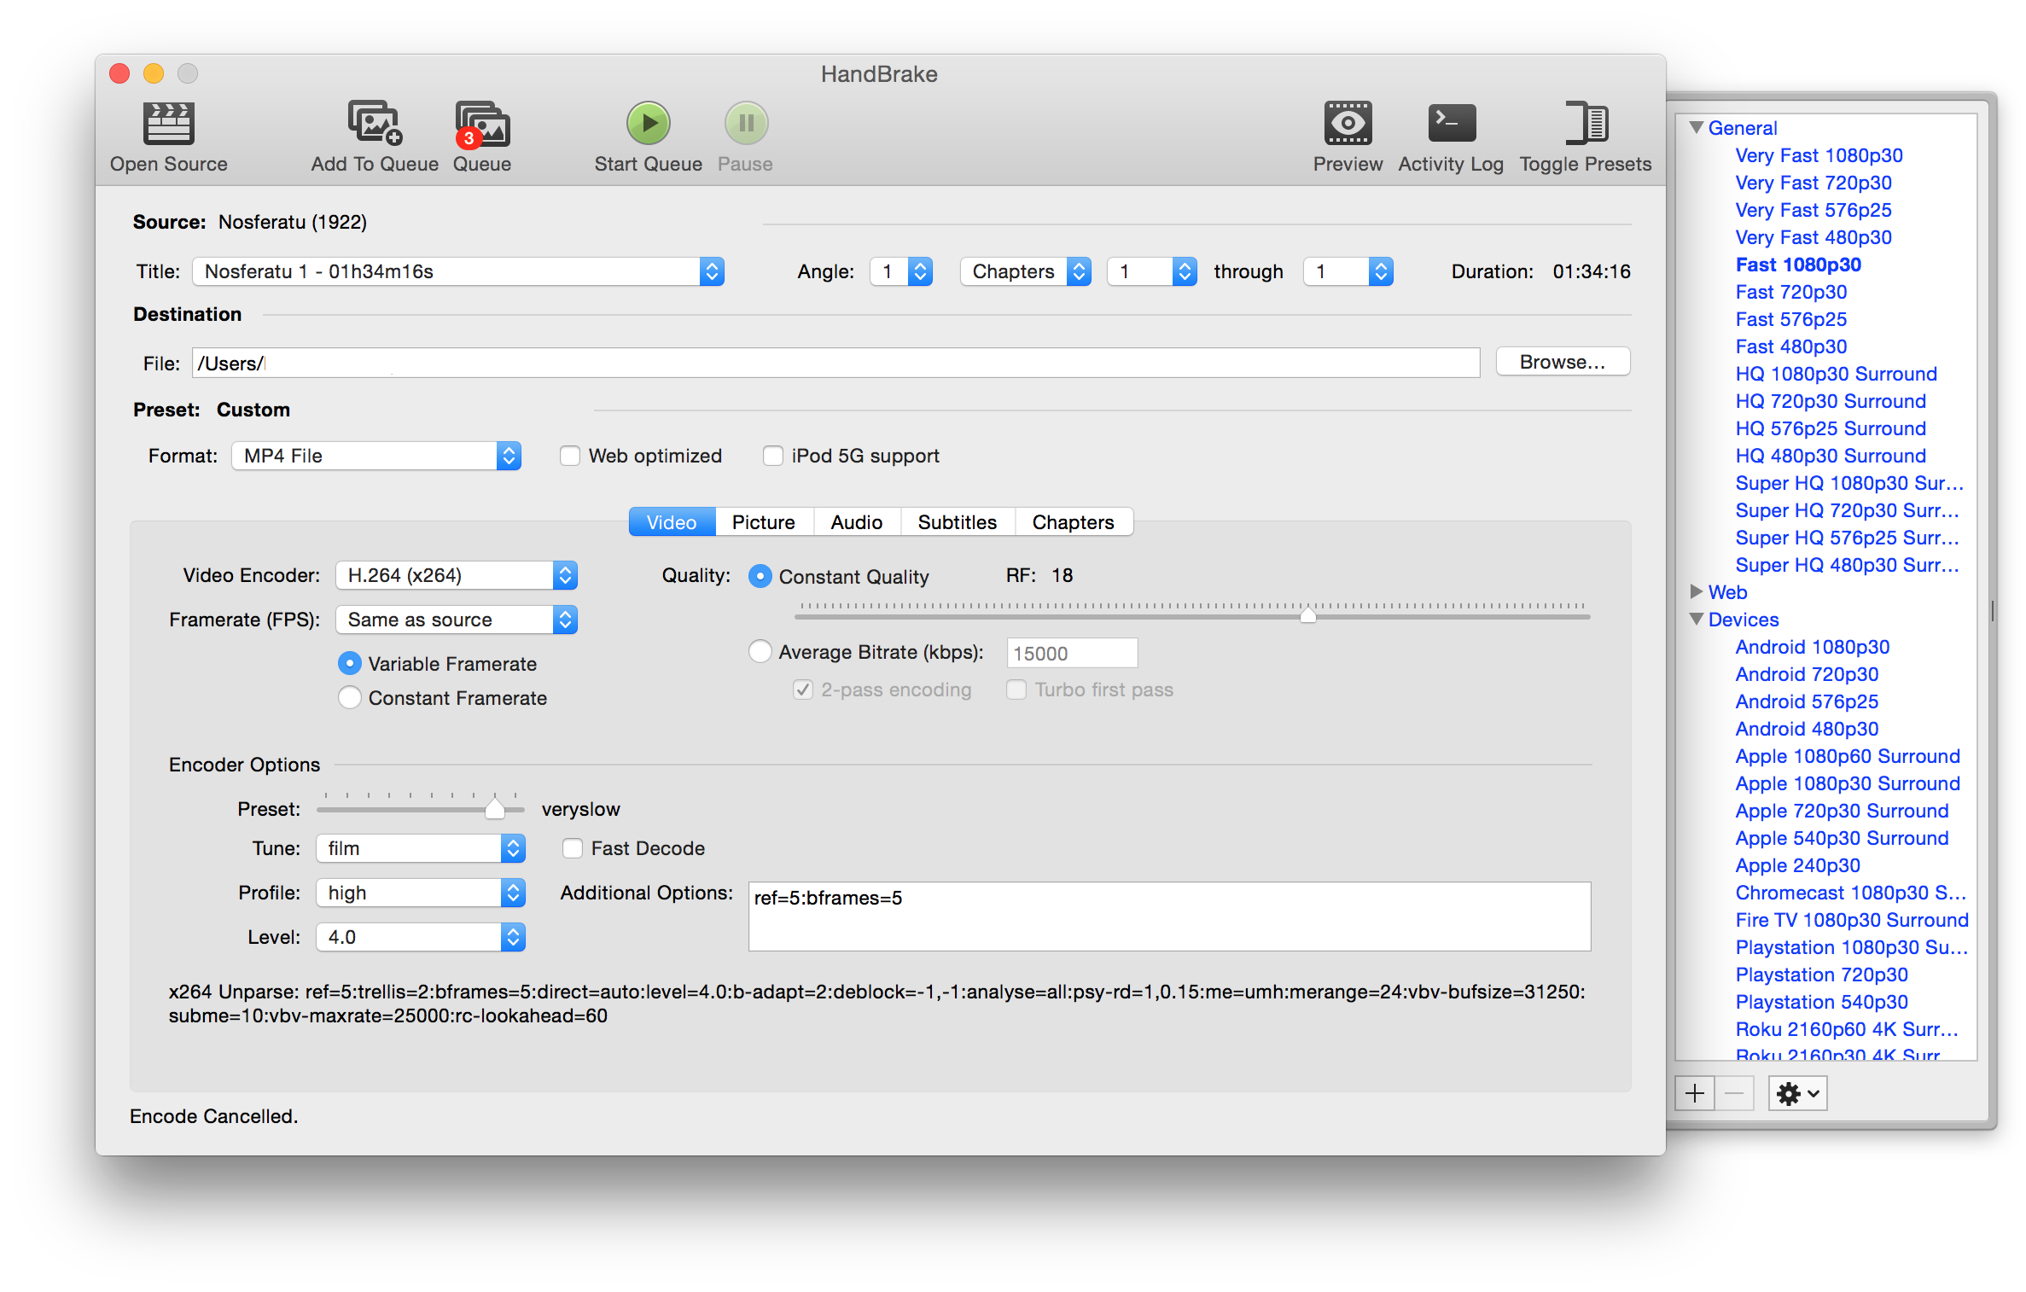
Task: Click the encoder Preset slider at veryslow
Action: pos(494,807)
